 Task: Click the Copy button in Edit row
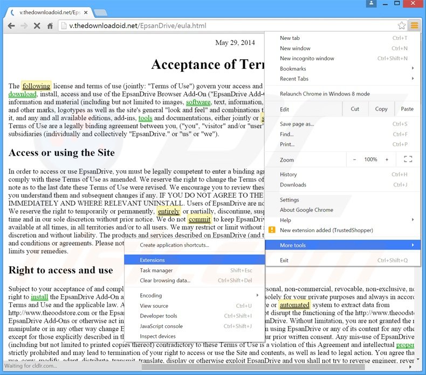[381, 109]
